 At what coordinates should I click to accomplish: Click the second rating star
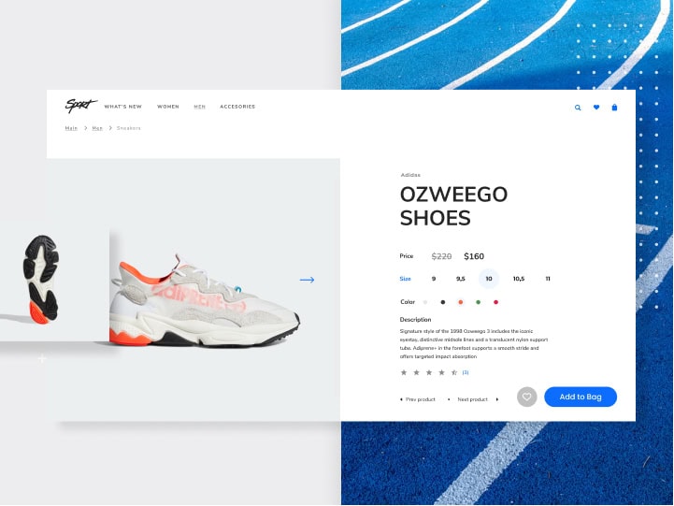[x=416, y=372]
